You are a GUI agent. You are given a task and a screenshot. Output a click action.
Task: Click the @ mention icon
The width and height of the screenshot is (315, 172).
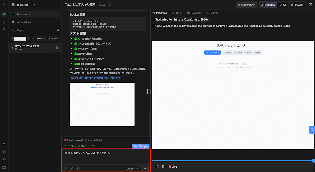point(65,169)
